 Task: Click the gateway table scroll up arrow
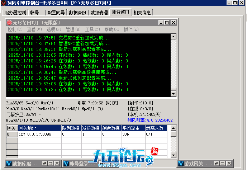click(173, 128)
